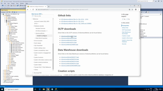Open the Project menu in SSMS
Image resolution: width=163 pixels, height=91 pixels.
13,3
